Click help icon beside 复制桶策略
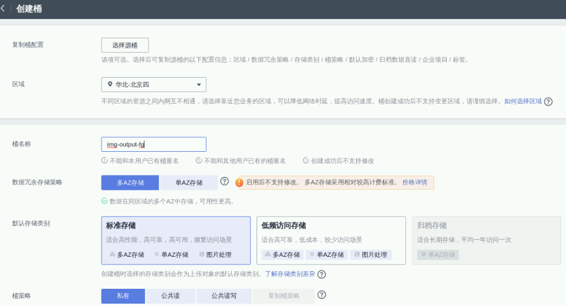This screenshot has width=566, height=306. (x=322, y=295)
